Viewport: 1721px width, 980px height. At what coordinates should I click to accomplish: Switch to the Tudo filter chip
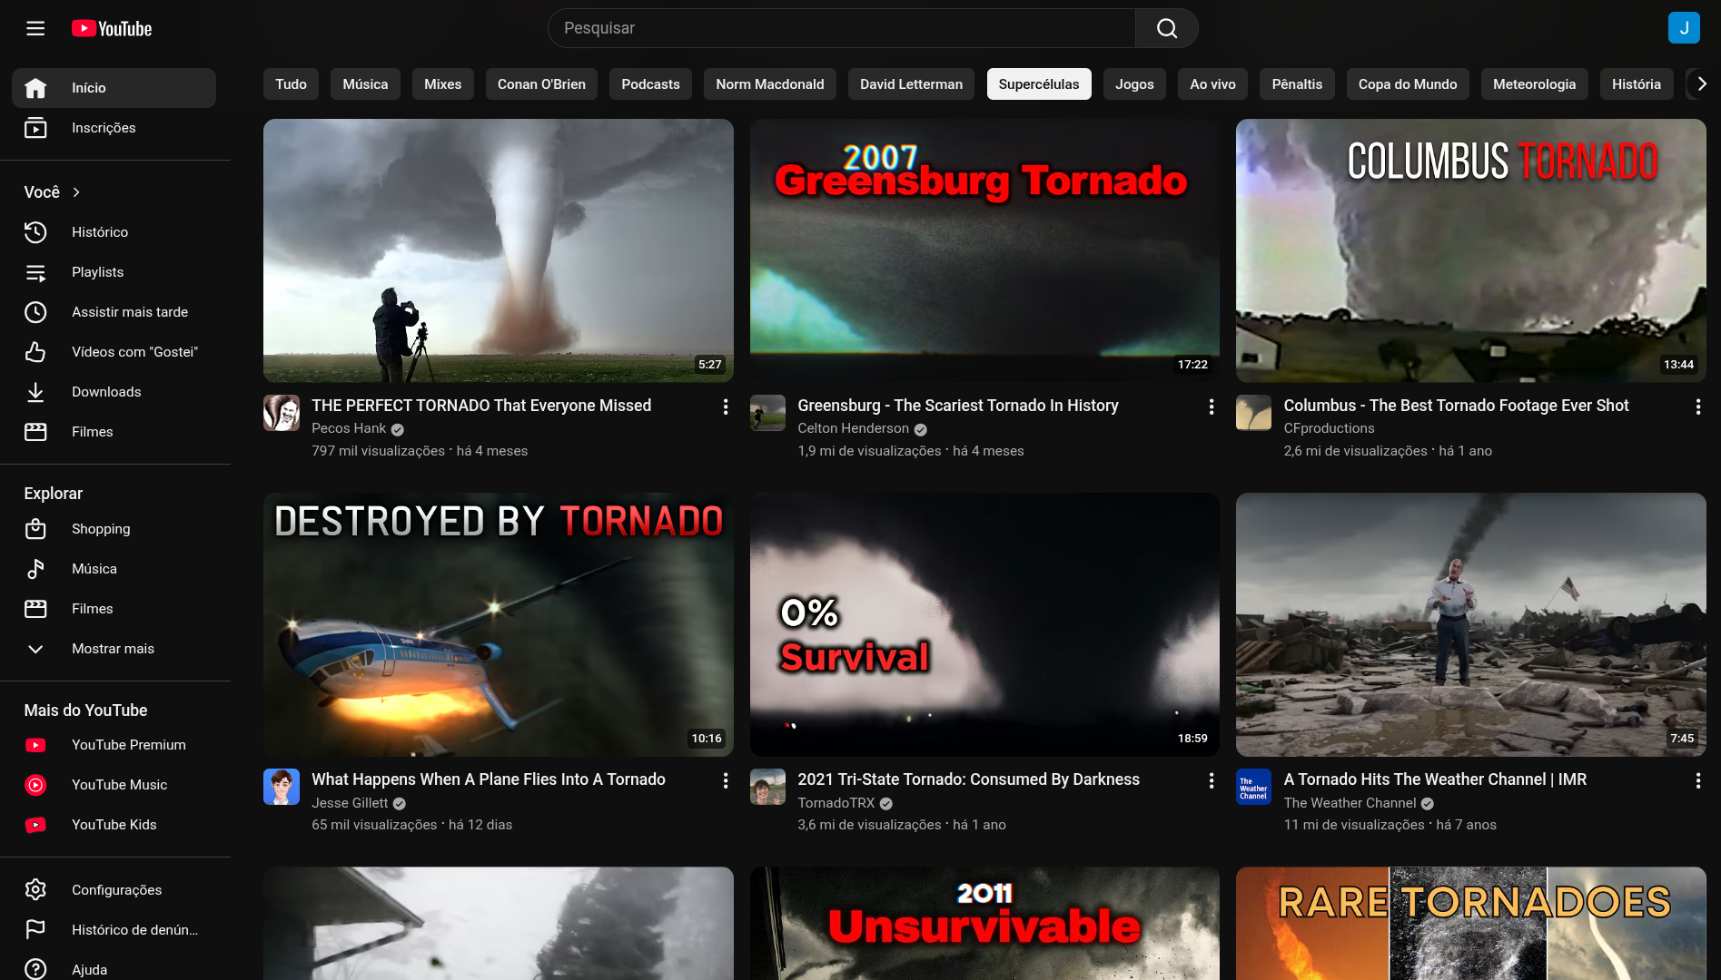pos(291,84)
